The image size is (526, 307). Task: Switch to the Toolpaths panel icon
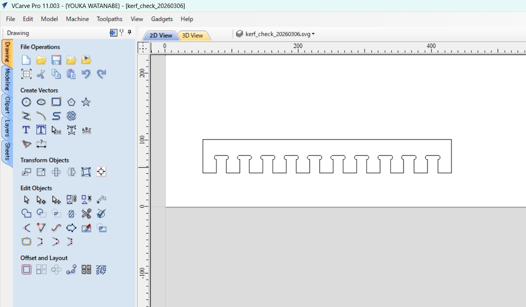(113, 32)
